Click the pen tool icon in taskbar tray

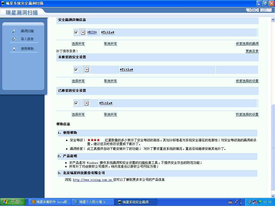[x=236, y=202]
